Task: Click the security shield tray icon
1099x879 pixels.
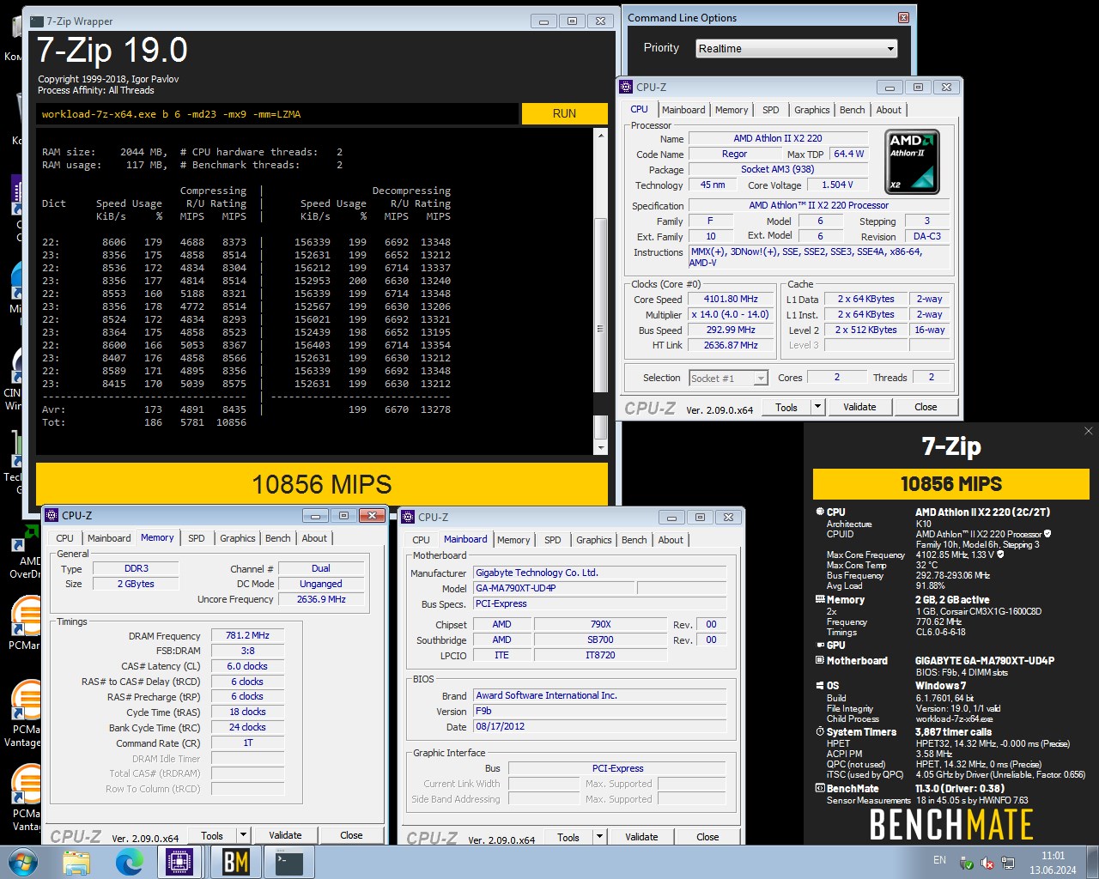Action: click(966, 863)
